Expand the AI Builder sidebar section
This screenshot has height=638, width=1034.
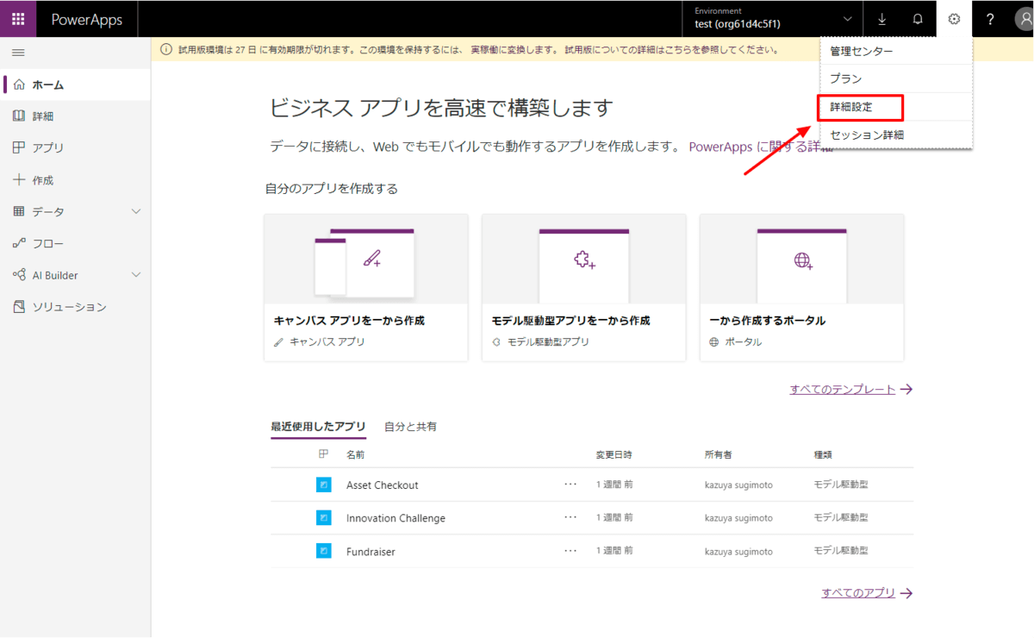tap(135, 275)
